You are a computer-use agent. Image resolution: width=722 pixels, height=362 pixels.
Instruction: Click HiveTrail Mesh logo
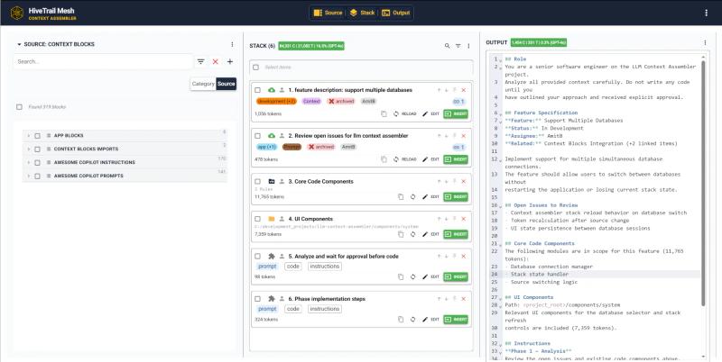pyautogui.click(x=17, y=13)
